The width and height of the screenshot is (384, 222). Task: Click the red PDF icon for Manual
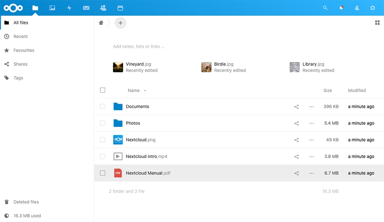118,173
